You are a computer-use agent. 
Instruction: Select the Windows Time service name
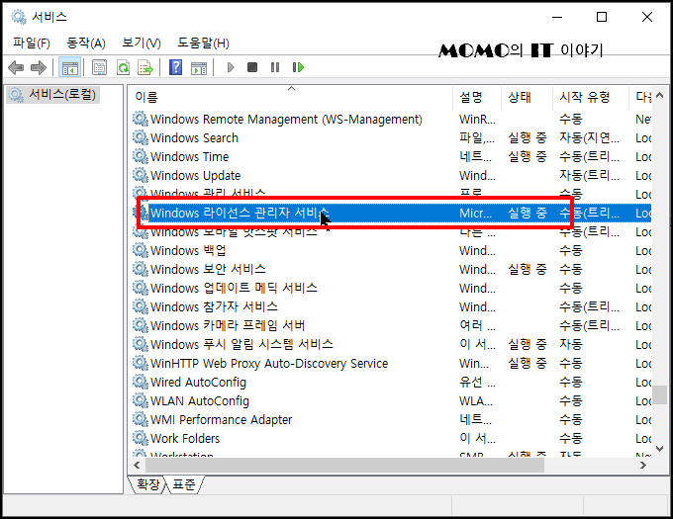[x=189, y=156]
